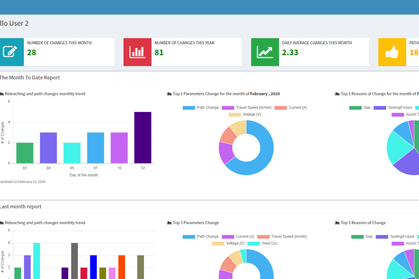This screenshot has height=279, width=419.
Task: Click the yellow thumbs-up icon tile
Action: [x=392, y=52]
